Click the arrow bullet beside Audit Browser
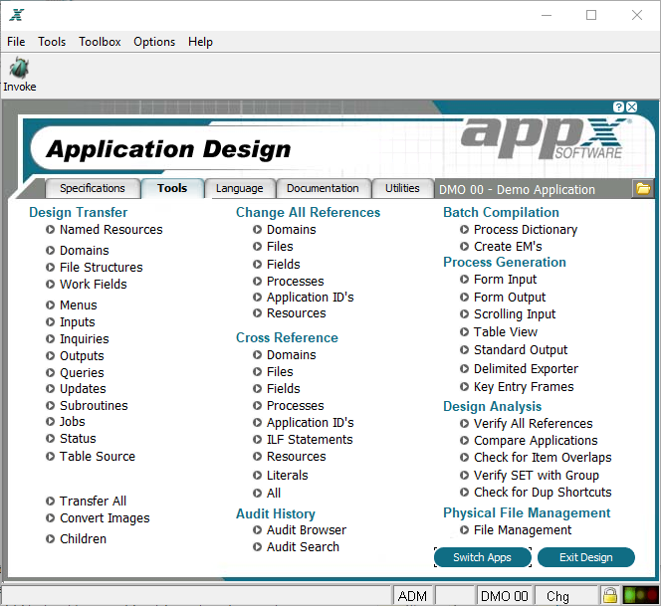Image resolution: width=661 pixels, height=606 pixels. point(257,530)
